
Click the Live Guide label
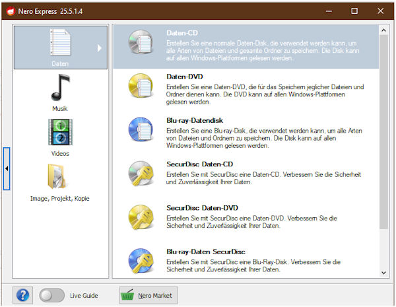pos(84,295)
